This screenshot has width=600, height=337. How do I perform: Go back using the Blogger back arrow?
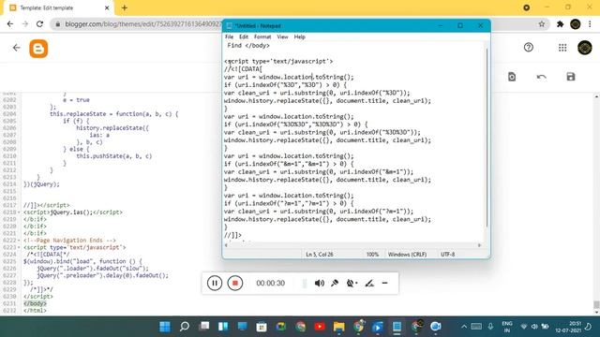[x=16, y=48]
